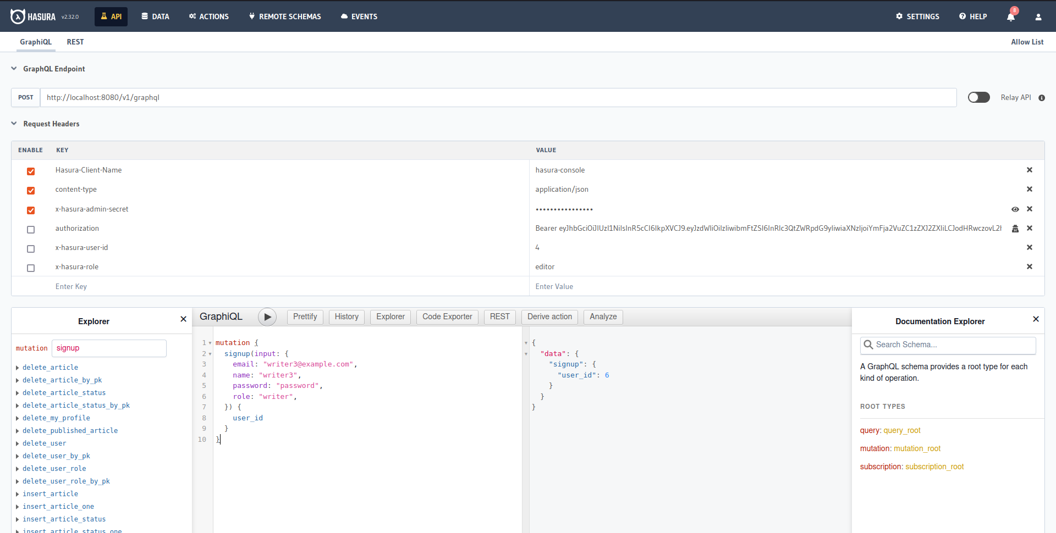Open the DATA section
1056x533 pixels.
(155, 16)
